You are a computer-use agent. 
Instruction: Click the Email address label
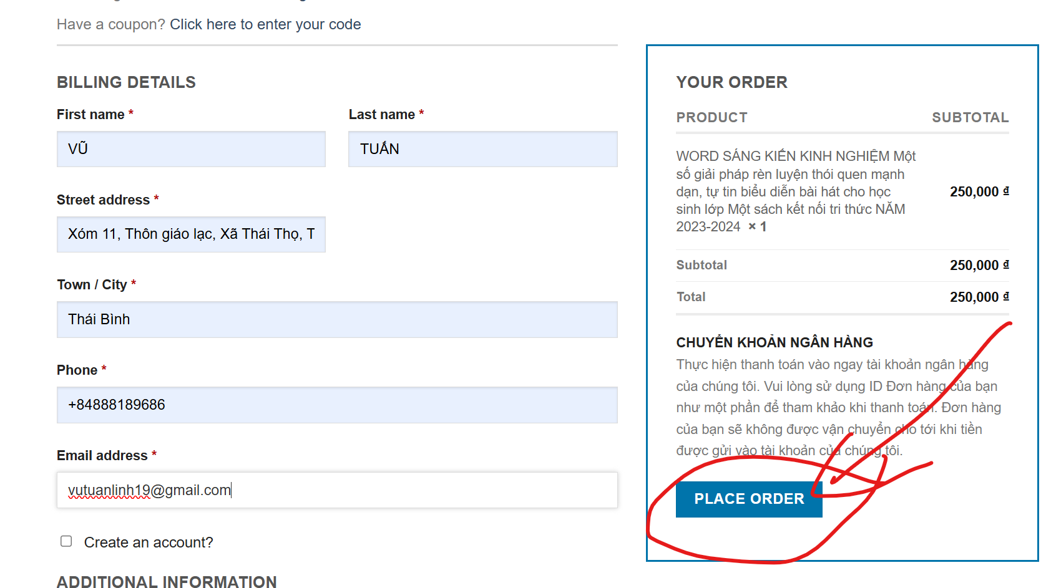(102, 456)
